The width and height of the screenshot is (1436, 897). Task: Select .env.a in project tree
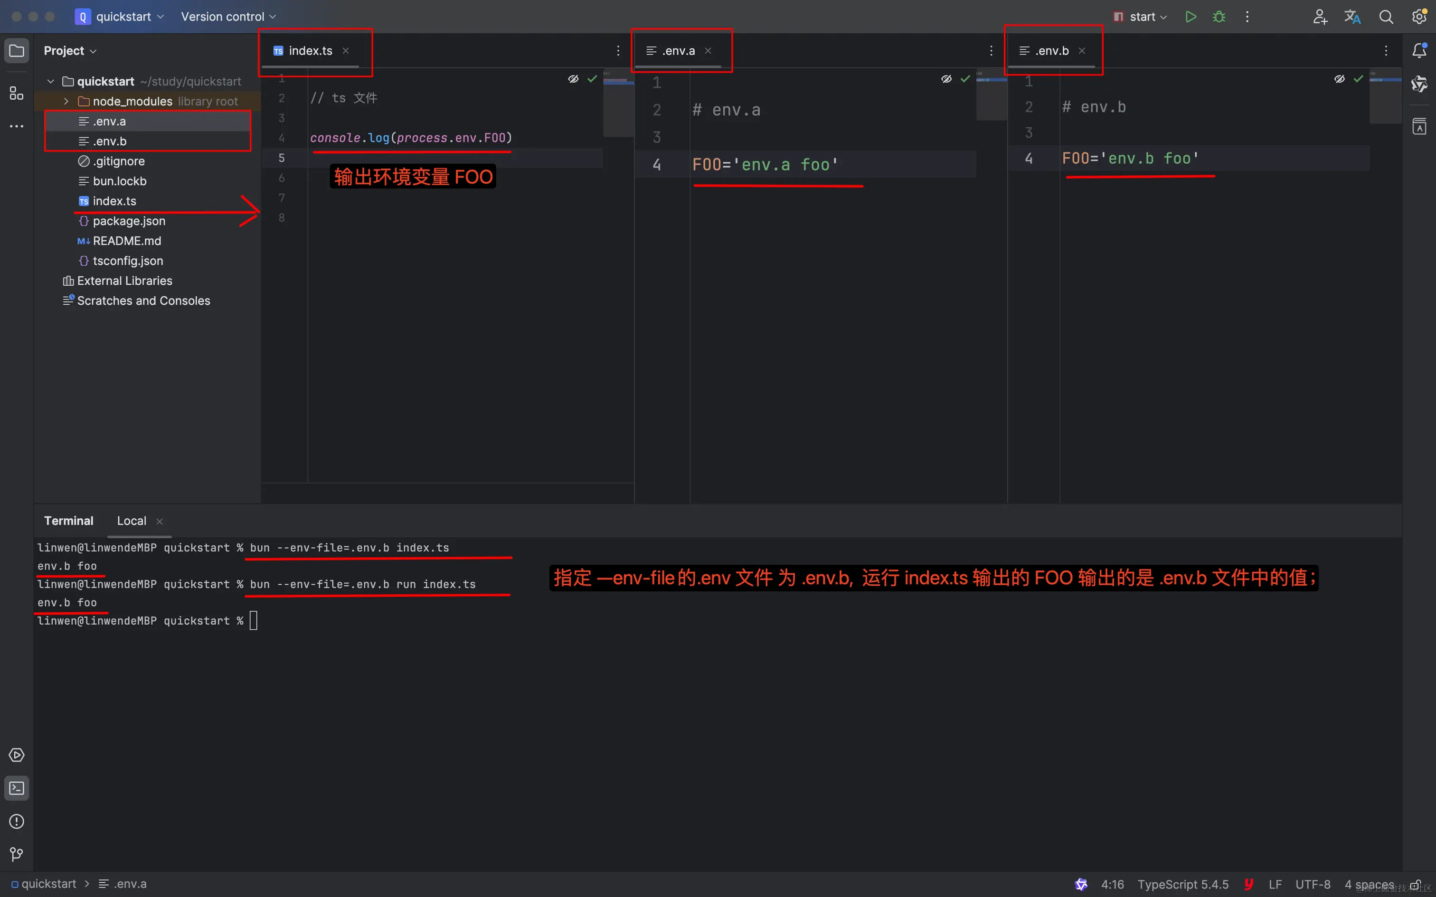pyautogui.click(x=148, y=121)
